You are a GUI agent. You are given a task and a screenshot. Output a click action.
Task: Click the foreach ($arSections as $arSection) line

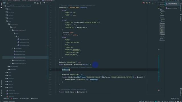tap(73, 92)
